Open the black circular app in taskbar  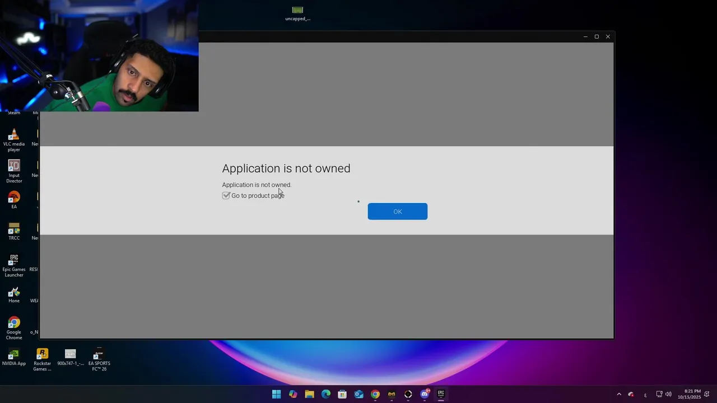(x=408, y=394)
